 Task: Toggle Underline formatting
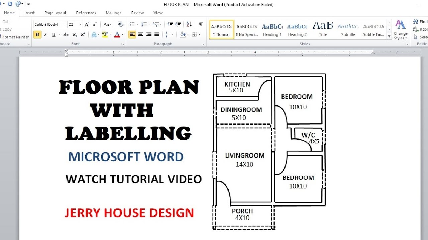(53, 34)
